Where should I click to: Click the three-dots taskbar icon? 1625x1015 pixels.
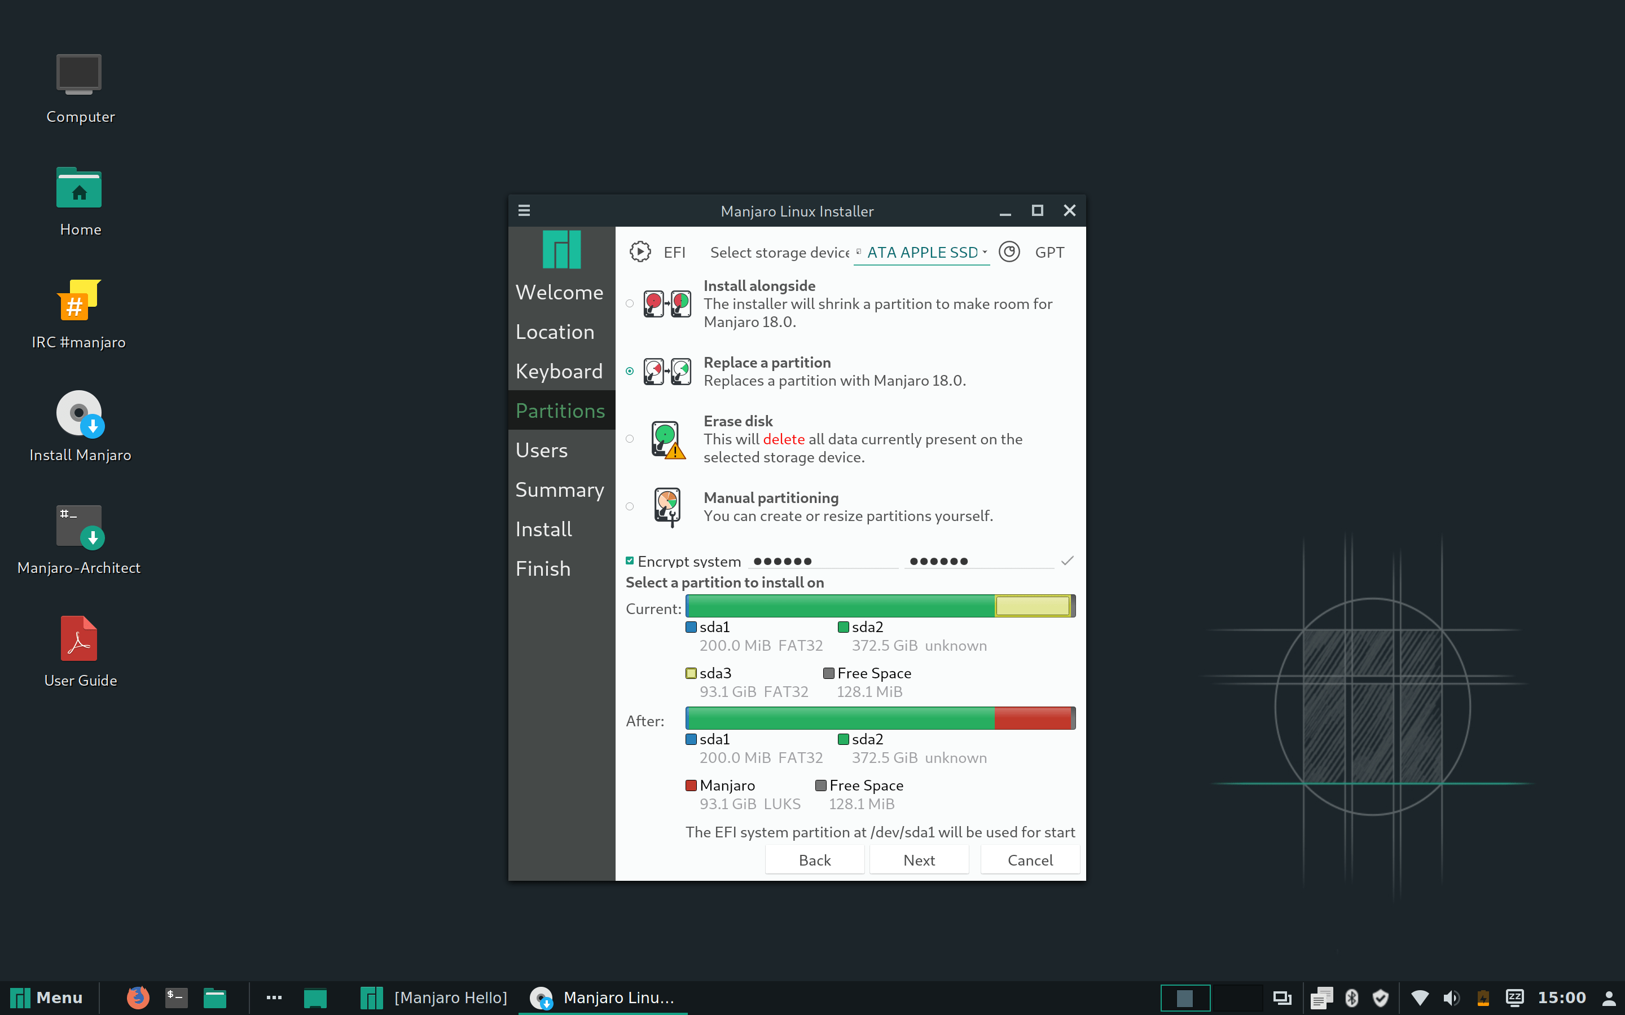[274, 998]
